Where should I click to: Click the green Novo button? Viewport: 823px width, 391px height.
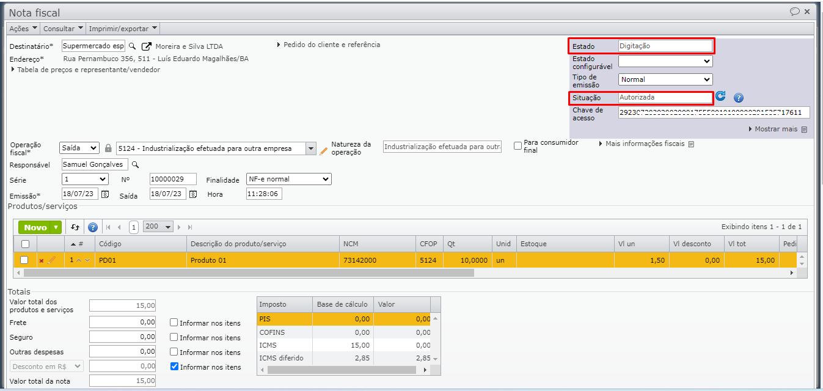click(40, 227)
